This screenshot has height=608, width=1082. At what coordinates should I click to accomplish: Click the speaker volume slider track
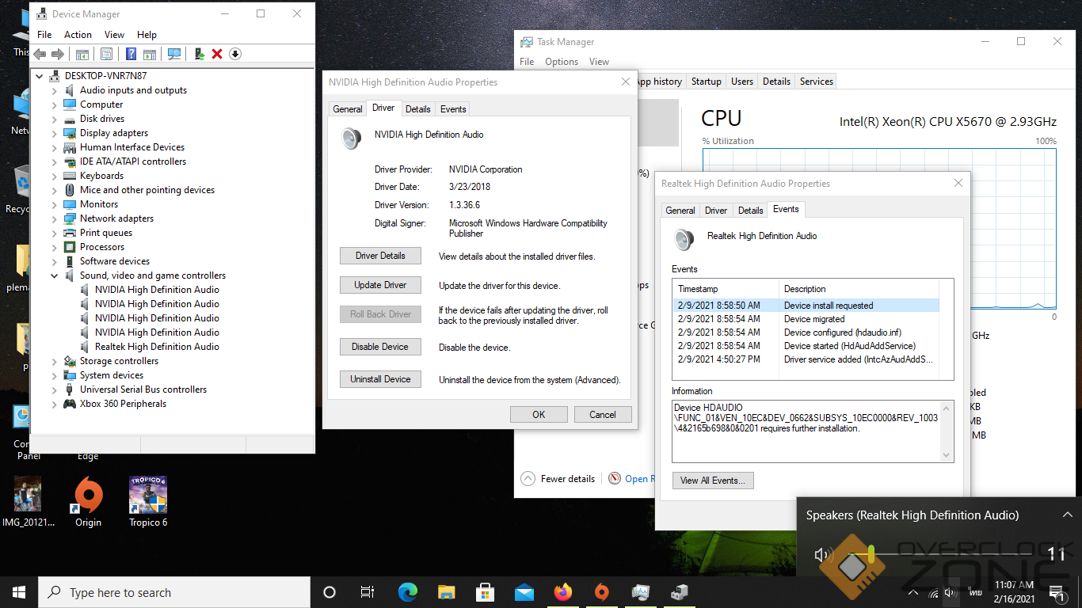pyautogui.click(x=951, y=555)
